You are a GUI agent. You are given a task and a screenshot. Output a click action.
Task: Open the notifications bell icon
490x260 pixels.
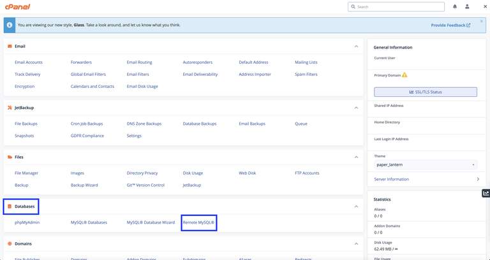(x=455, y=6)
